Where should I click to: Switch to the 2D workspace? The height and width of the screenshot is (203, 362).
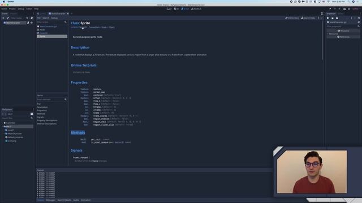pyautogui.click(x=169, y=9)
